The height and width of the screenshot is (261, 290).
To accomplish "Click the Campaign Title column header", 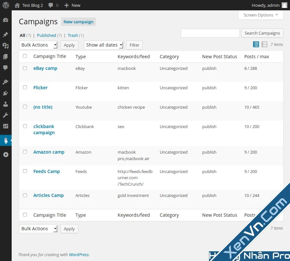I will pos(50,56).
